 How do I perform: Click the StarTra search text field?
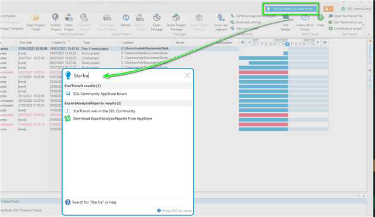[x=128, y=75]
